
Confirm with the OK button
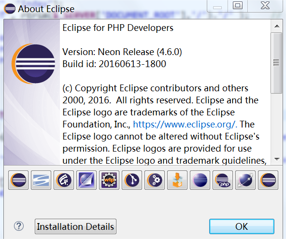[x=242, y=226]
